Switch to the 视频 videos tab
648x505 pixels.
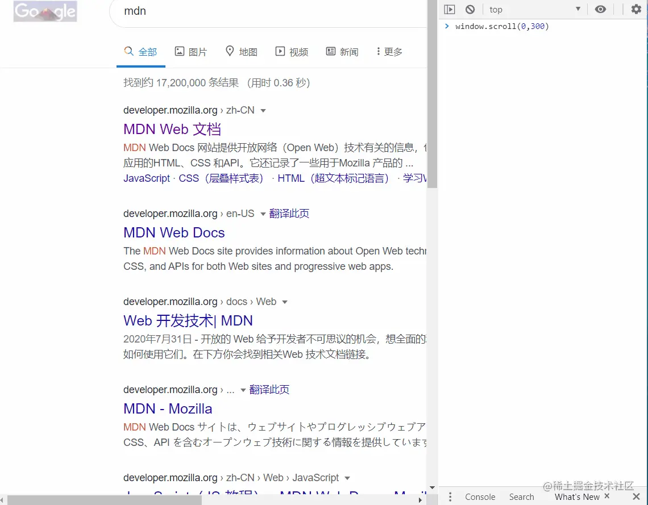[292, 52]
